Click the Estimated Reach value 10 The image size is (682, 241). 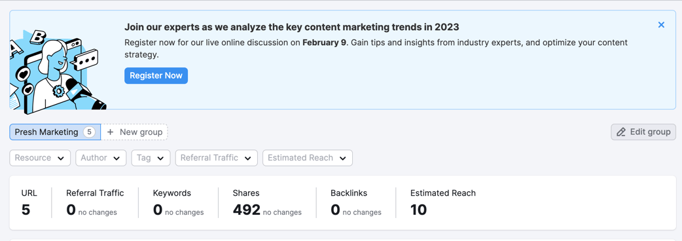[418, 210]
